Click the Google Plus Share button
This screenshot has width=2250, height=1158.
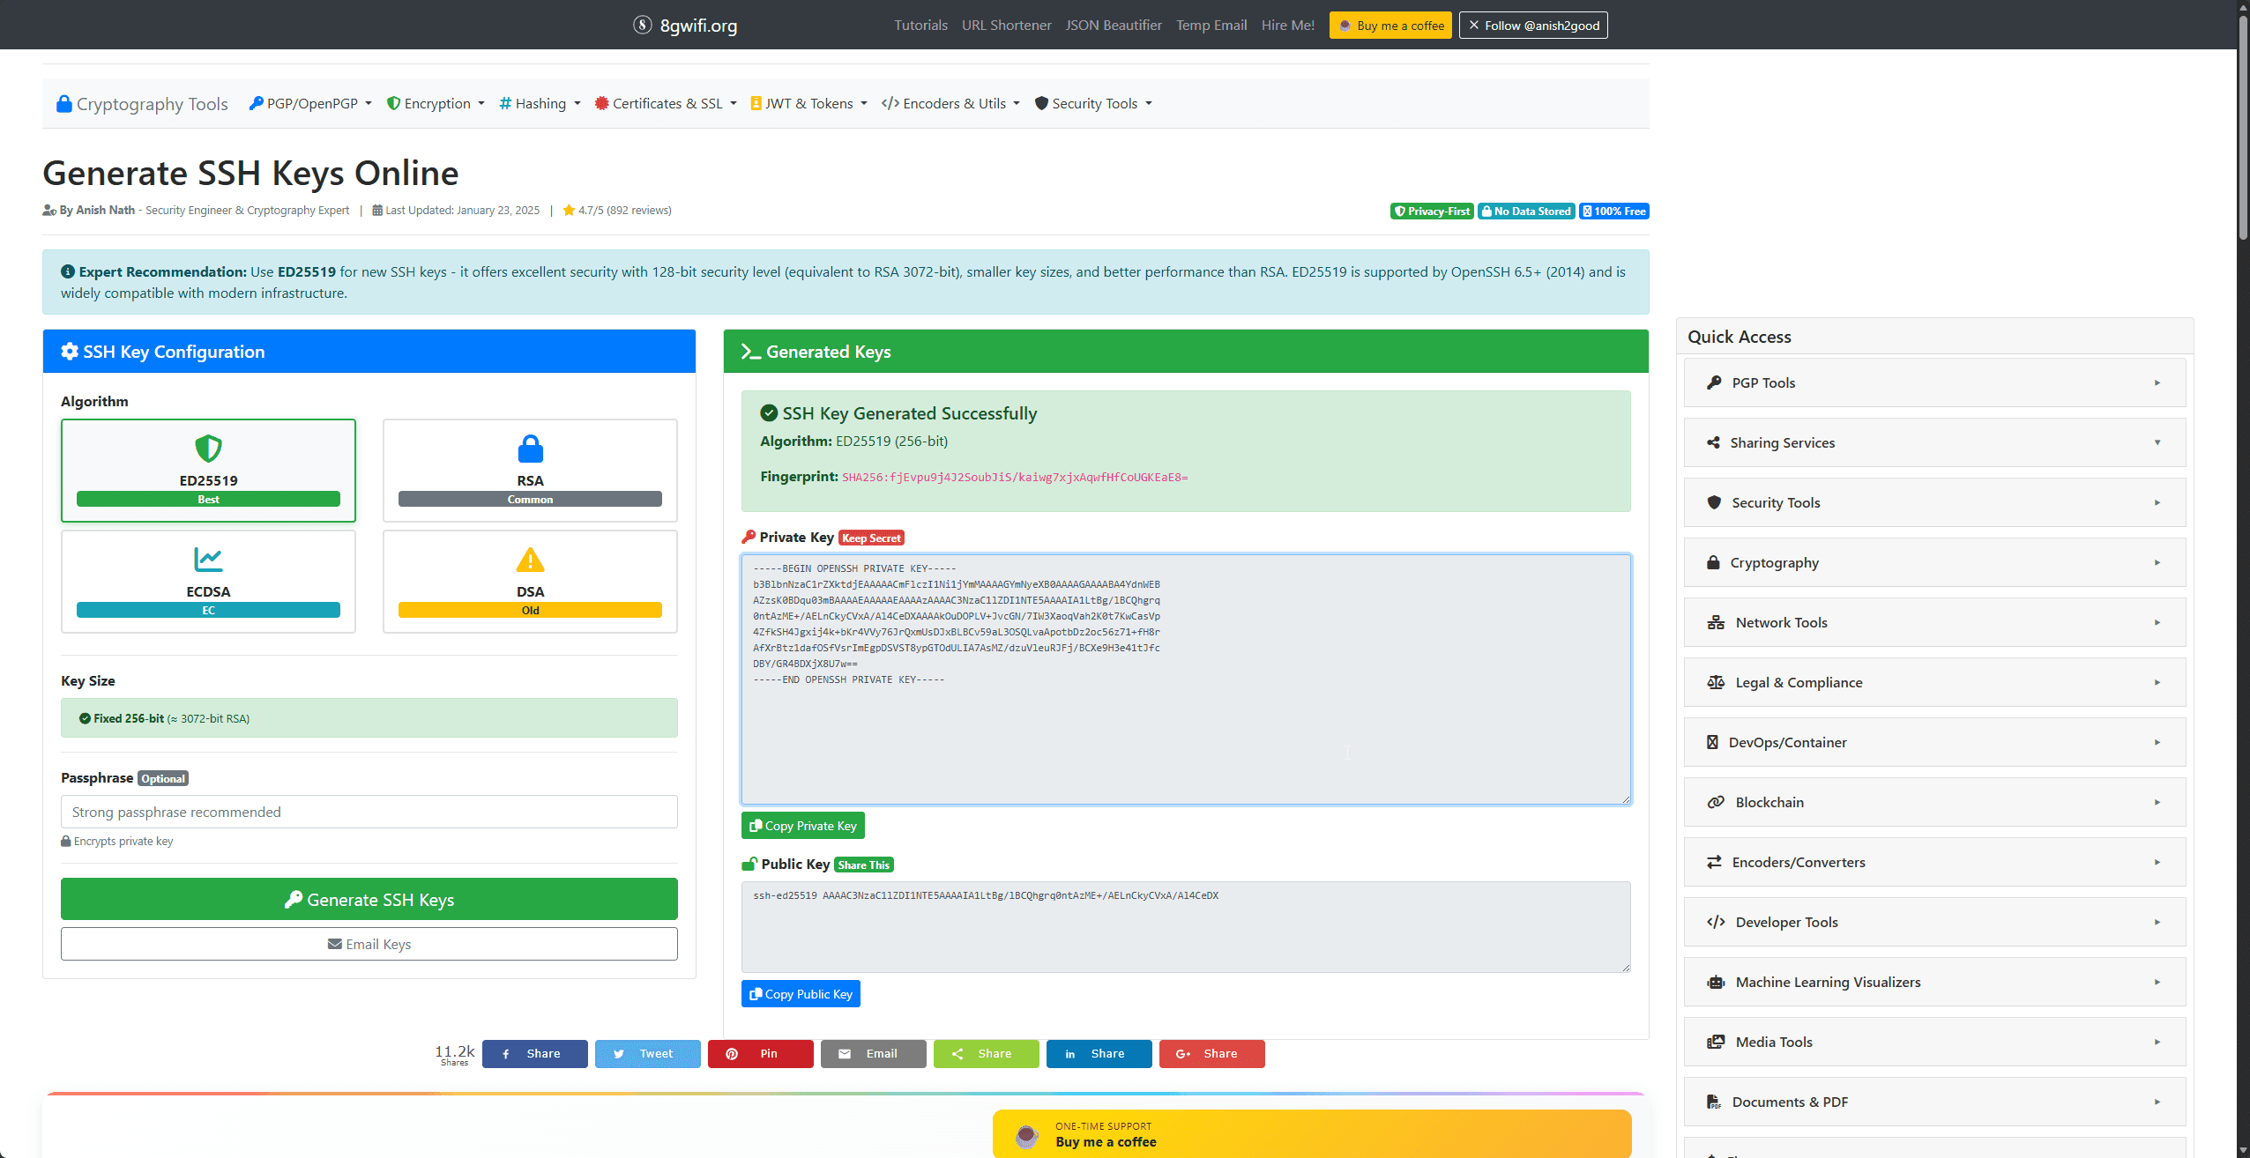pos(1211,1053)
